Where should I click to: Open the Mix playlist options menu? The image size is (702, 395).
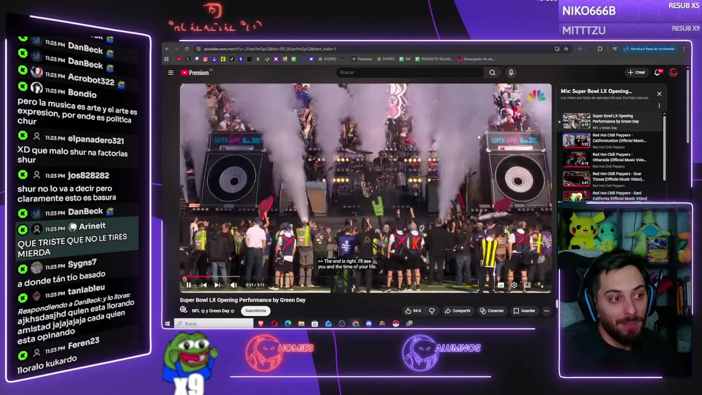659,105
